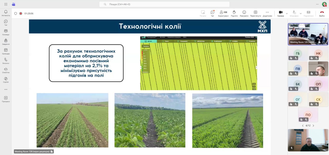
Task: Click the search field Пошук
Action: point(164,4)
